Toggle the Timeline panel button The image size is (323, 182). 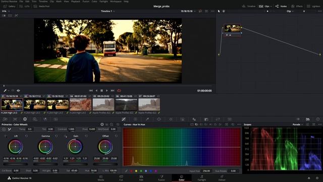click(x=249, y=7)
